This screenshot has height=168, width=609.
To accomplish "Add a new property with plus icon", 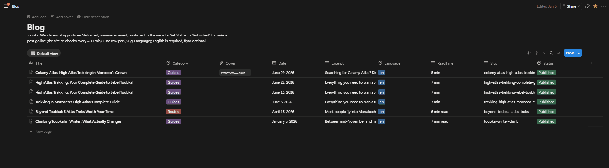I will (x=592, y=63).
